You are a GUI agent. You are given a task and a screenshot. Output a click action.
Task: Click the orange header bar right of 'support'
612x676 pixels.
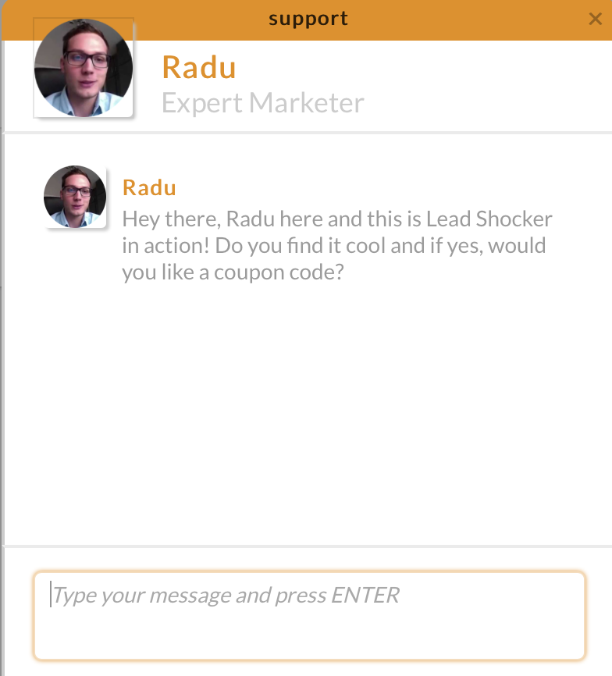coord(468,19)
